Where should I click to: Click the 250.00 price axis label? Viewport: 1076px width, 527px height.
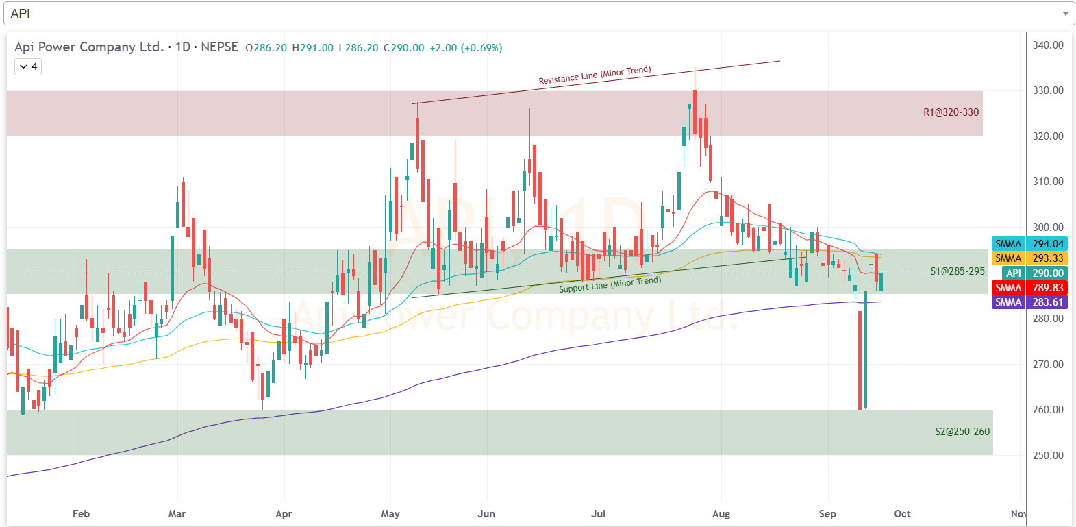[x=1048, y=456]
